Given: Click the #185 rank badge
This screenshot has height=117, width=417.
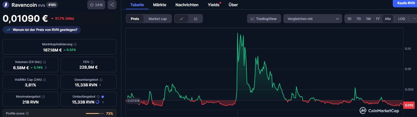Looking at the screenshot, I should pos(52,5).
